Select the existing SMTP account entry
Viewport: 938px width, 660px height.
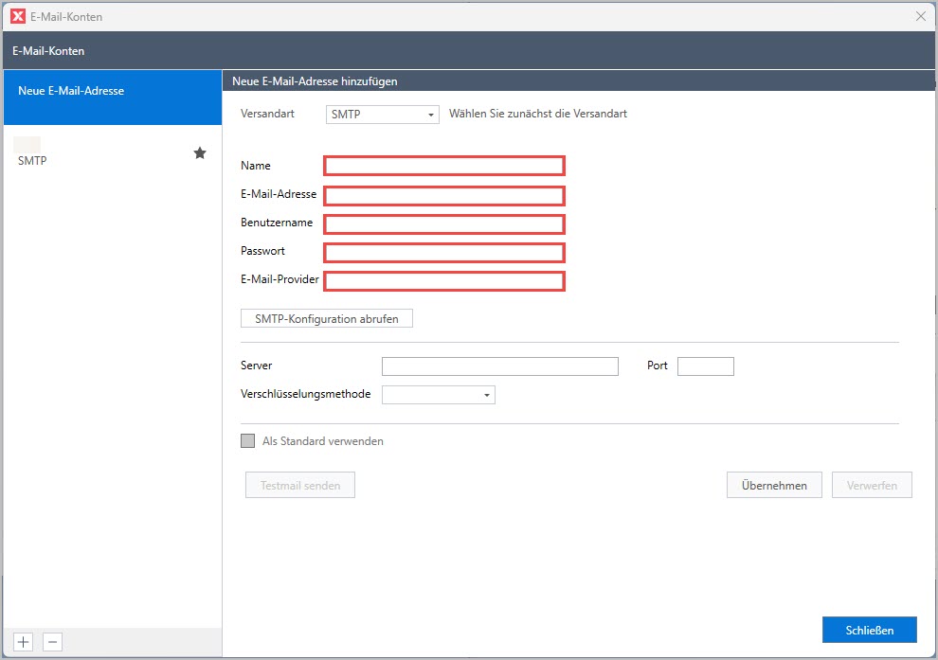(x=104, y=153)
